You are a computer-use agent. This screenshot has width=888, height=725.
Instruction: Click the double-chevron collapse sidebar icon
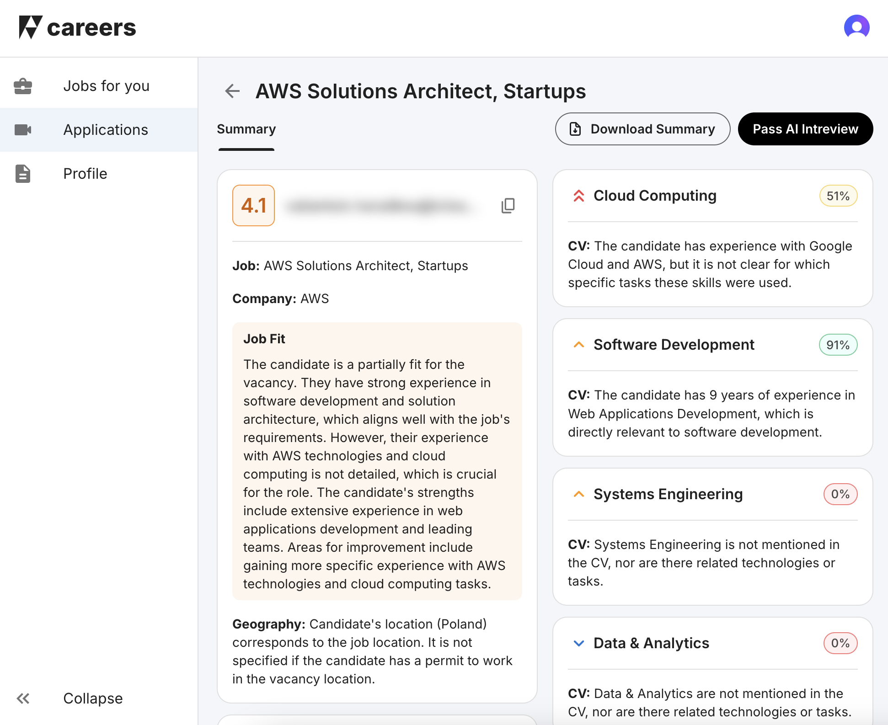click(23, 698)
